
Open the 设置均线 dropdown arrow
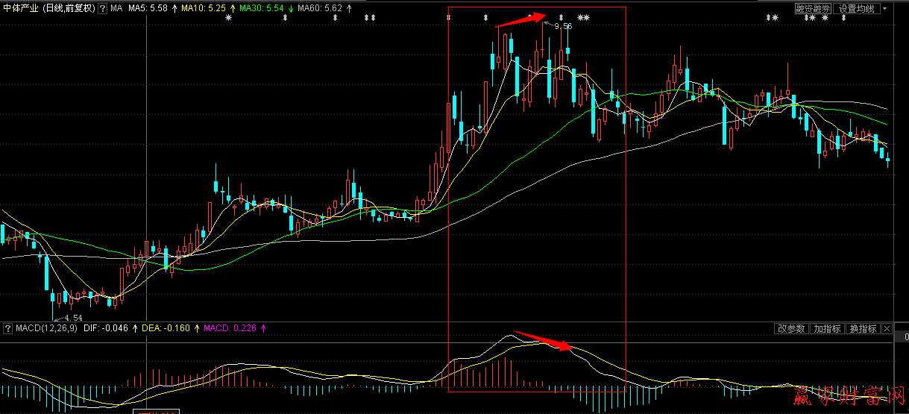click(x=884, y=9)
